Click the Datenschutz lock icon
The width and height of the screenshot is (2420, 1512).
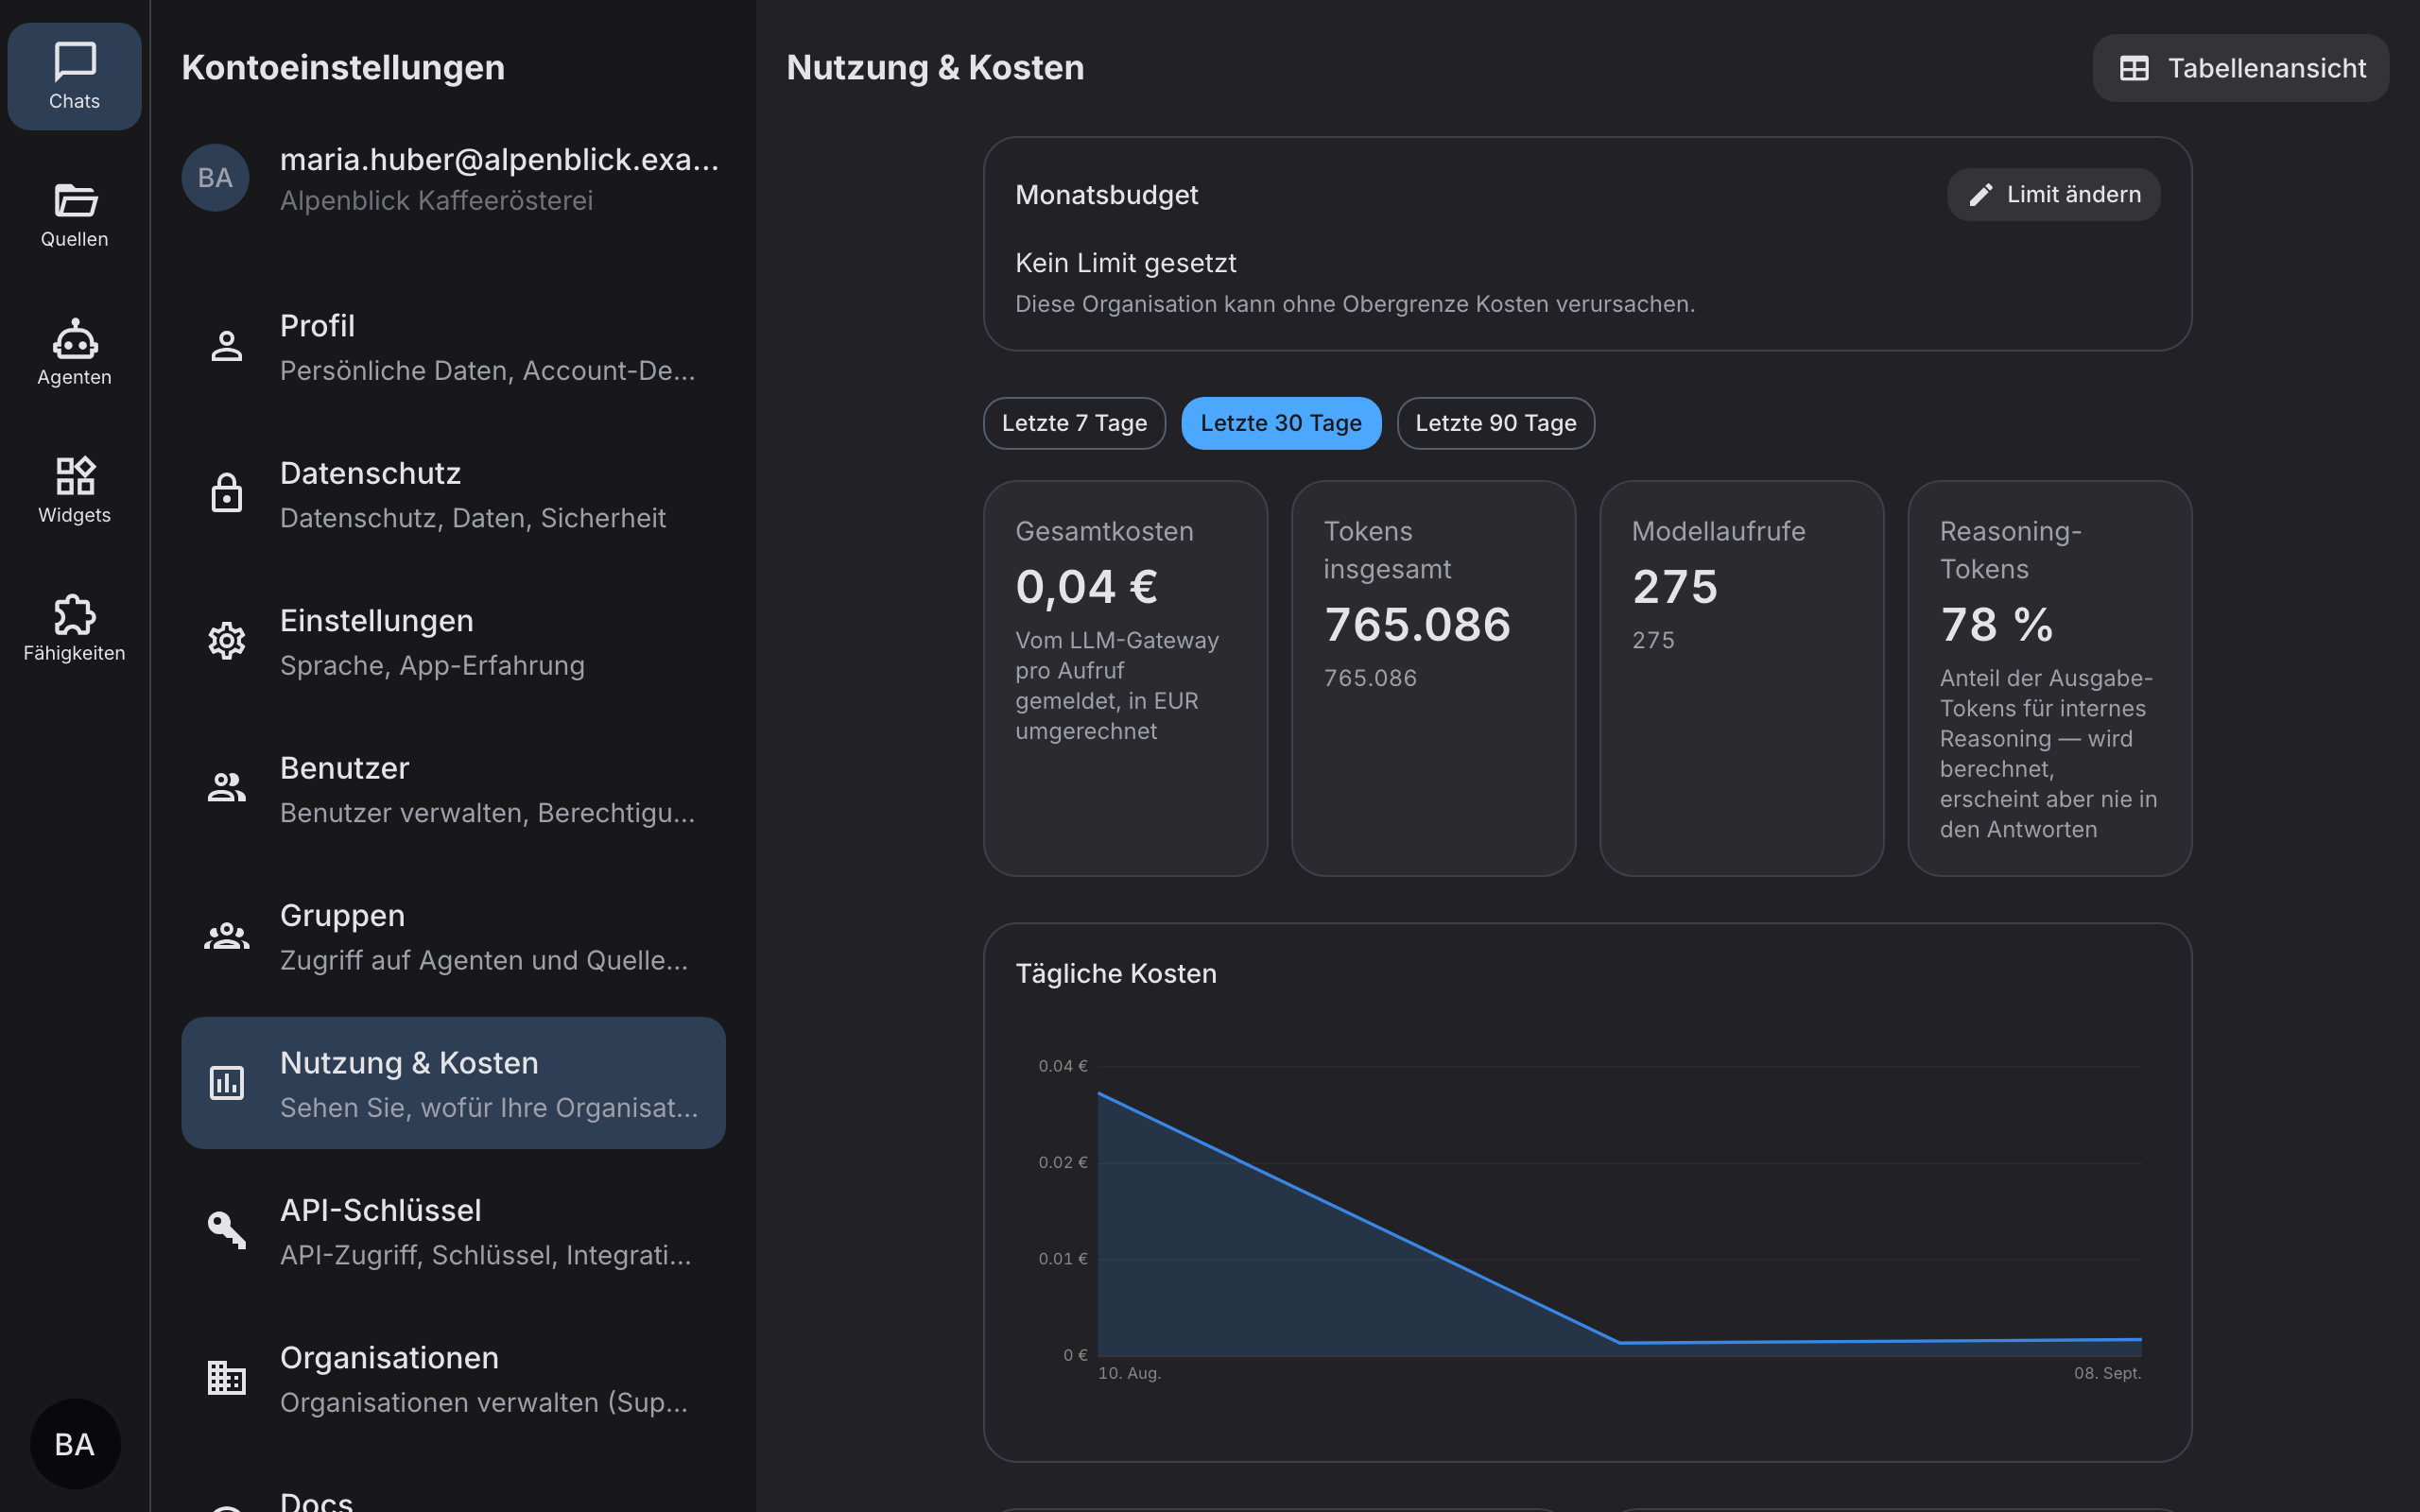227,493
